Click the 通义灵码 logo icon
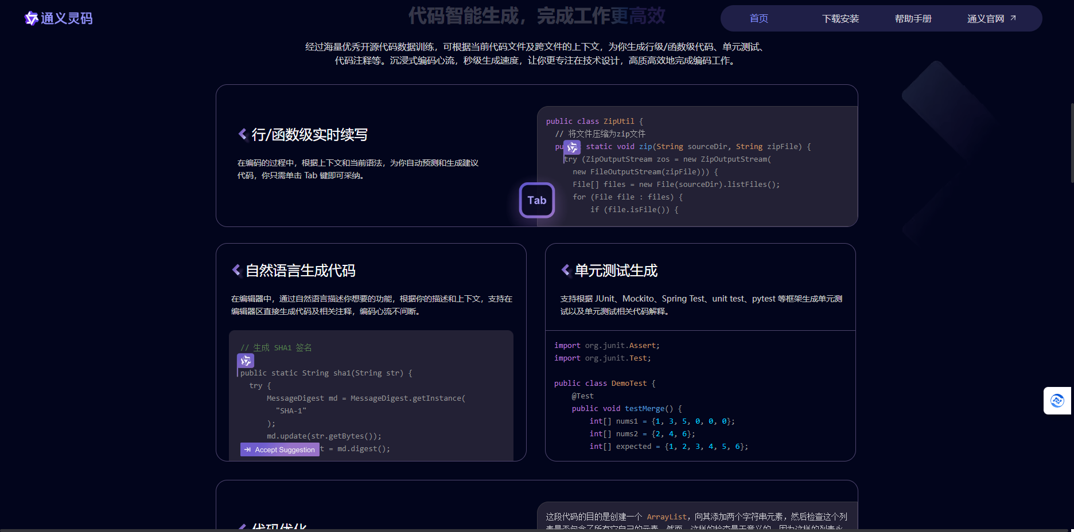The height and width of the screenshot is (532, 1074). click(x=30, y=18)
